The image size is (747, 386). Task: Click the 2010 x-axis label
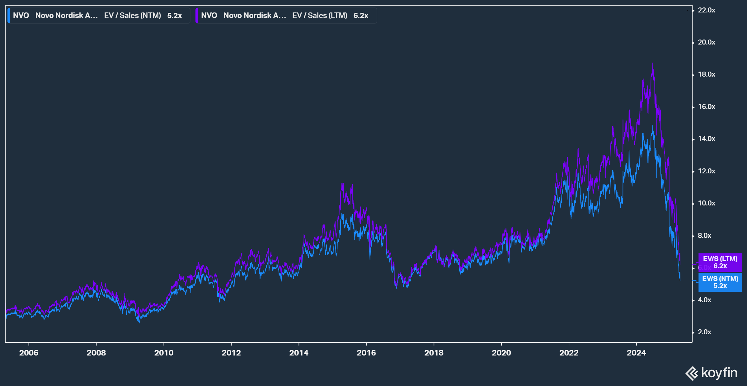[x=164, y=353]
